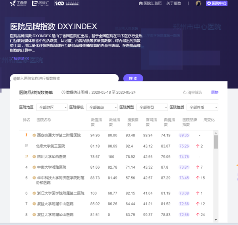Click the brand index value 73.81
The height and width of the screenshot is (225, 238).
tap(184, 167)
